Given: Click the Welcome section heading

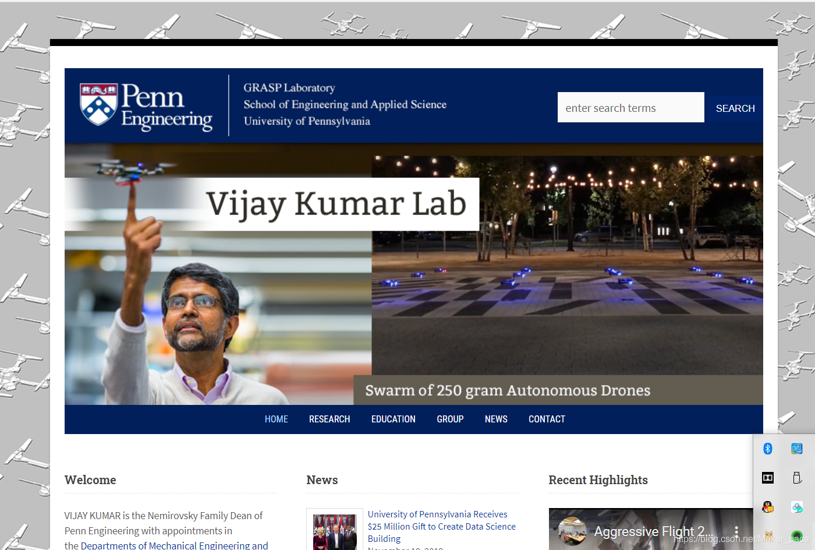Looking at the screenshot, I should point(90,480).
